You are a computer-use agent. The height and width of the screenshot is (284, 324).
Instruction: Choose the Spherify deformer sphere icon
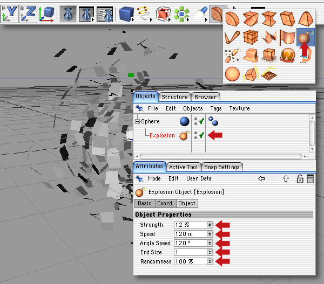pos(232,74)
